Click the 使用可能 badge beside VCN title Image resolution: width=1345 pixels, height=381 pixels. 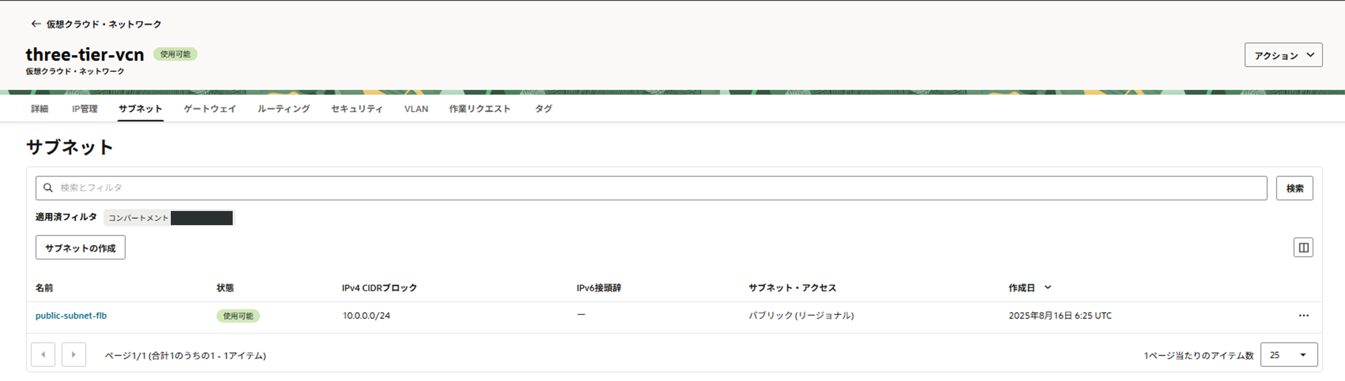[x=176, y=54]
